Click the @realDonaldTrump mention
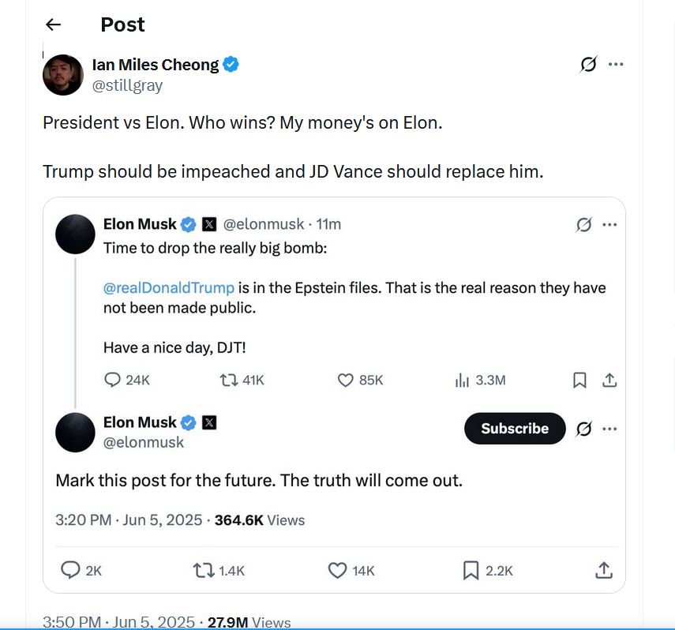The width and height of the screenshot is (675, 630). click(169, 288)
